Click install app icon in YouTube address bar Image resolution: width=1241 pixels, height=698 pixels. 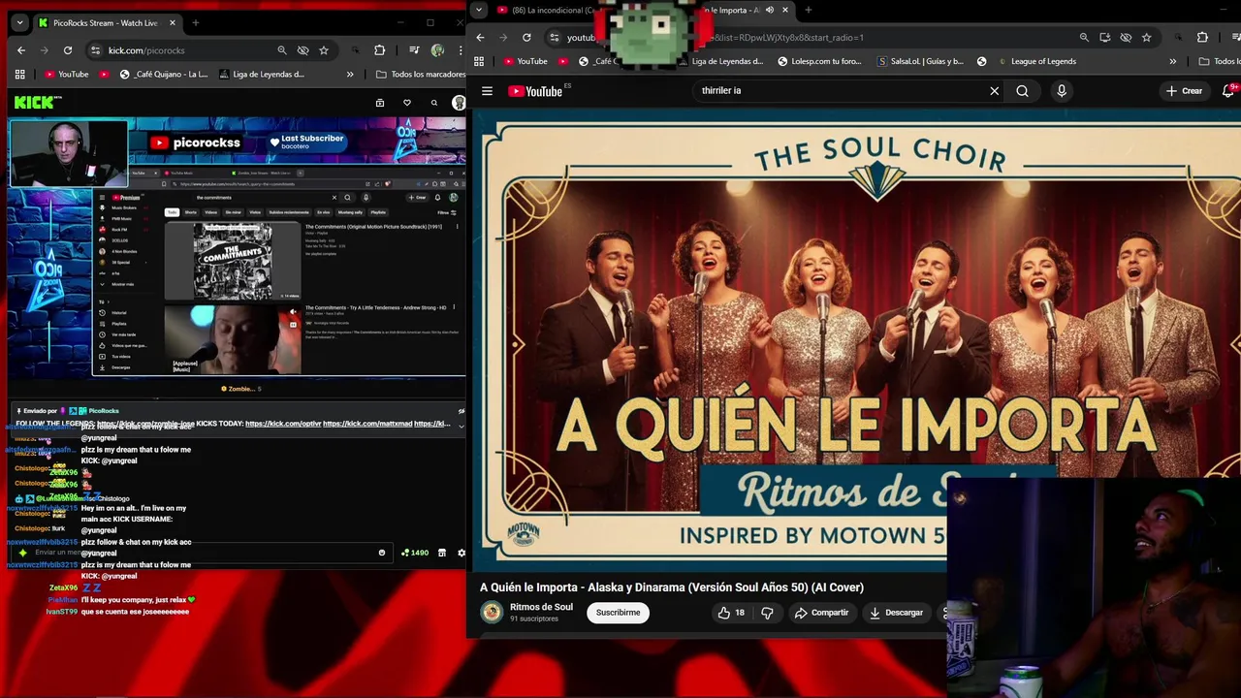tap(1104, 38)
